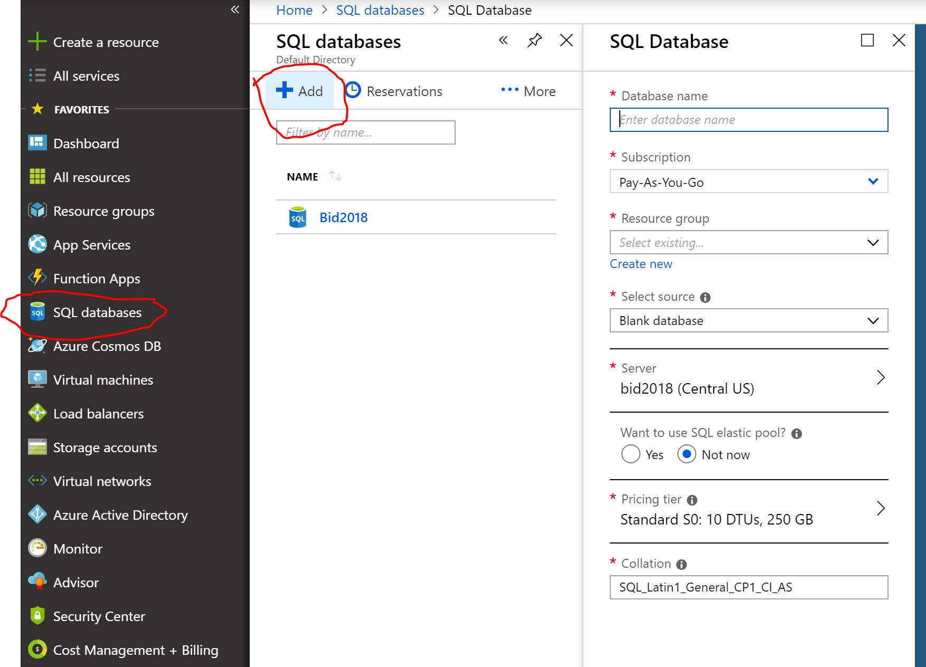This screenshot has height=667, width=926.
Task: Click the green plus Create a resource icon
Action: tap(37, 42)
